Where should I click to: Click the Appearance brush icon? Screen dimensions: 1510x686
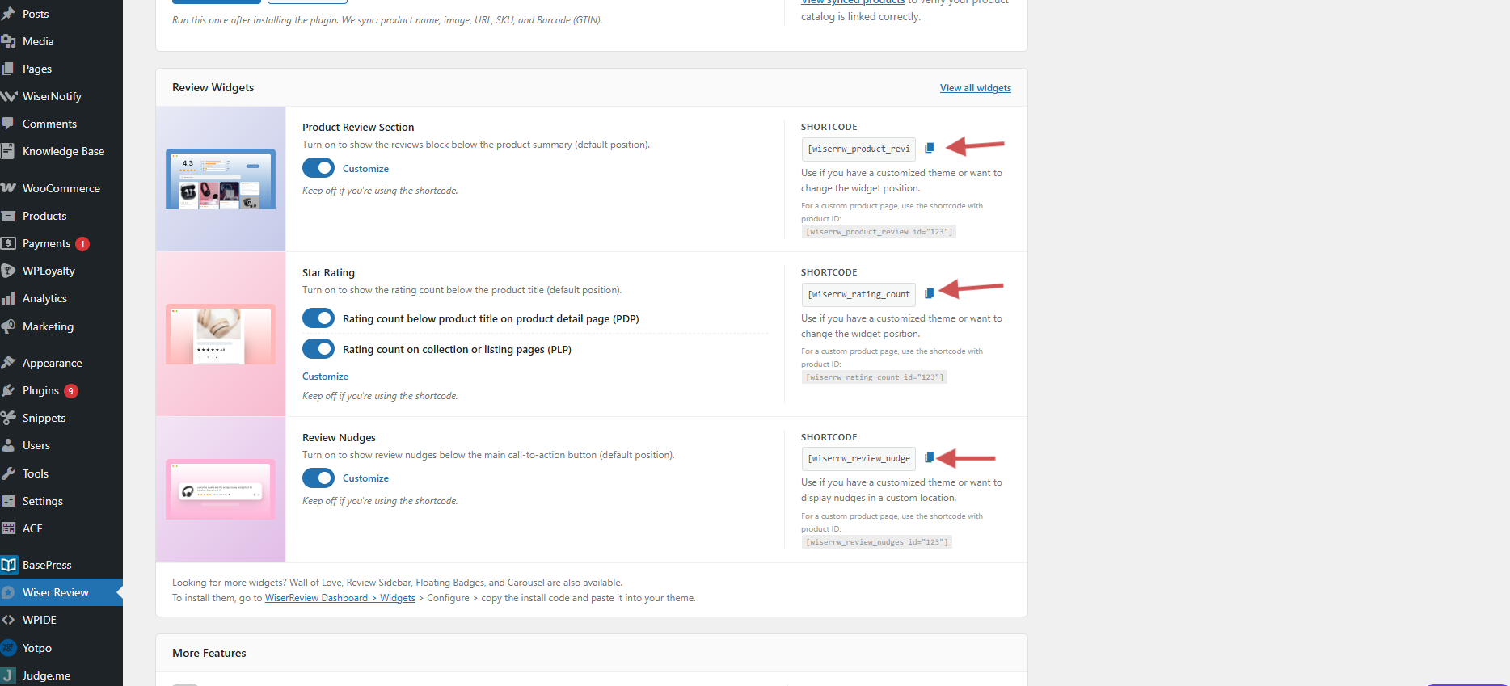click(x=9, y=363)
